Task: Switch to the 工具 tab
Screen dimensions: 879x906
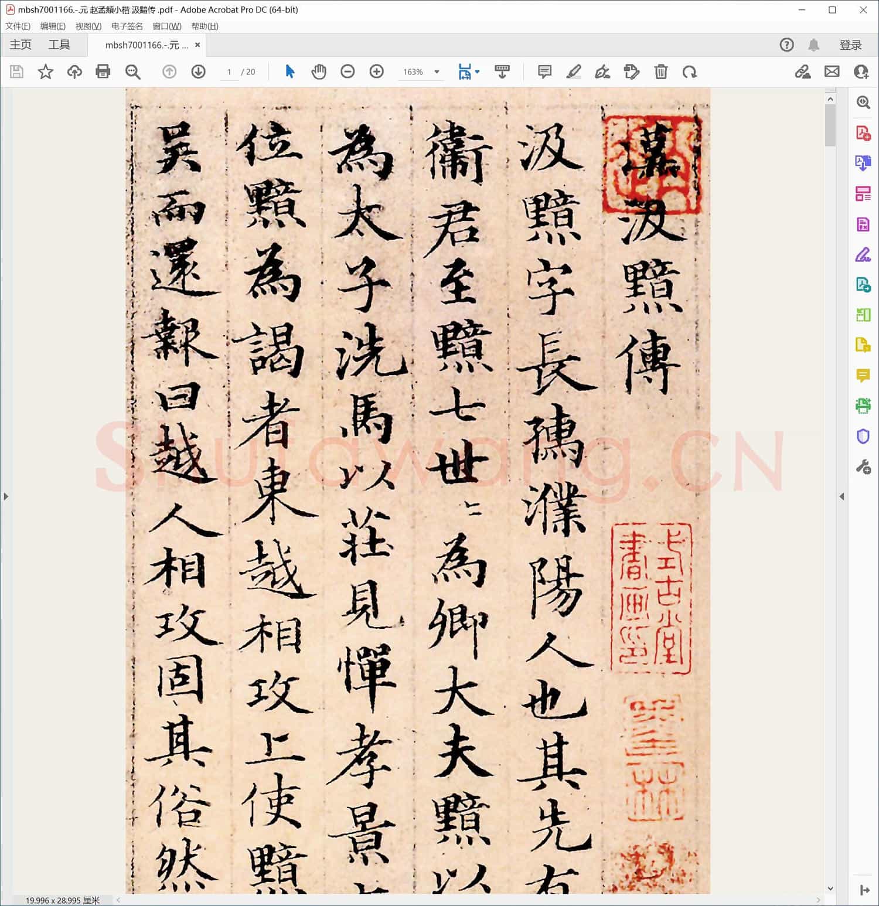Action: [59, 45]
